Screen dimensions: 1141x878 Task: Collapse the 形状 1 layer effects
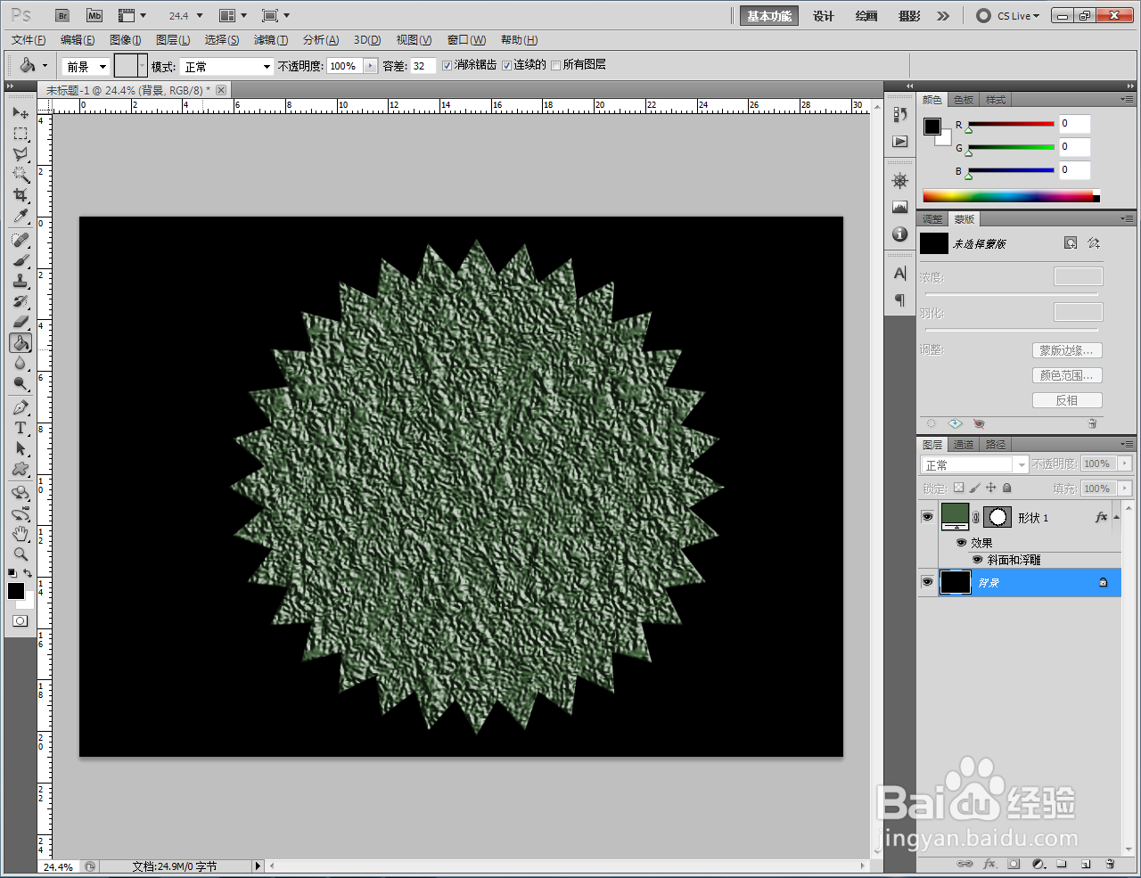(1116, 517)
